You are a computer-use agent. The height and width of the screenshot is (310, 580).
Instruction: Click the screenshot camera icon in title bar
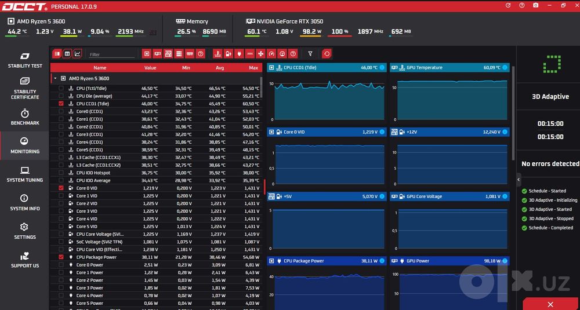(x=535, y=5)
